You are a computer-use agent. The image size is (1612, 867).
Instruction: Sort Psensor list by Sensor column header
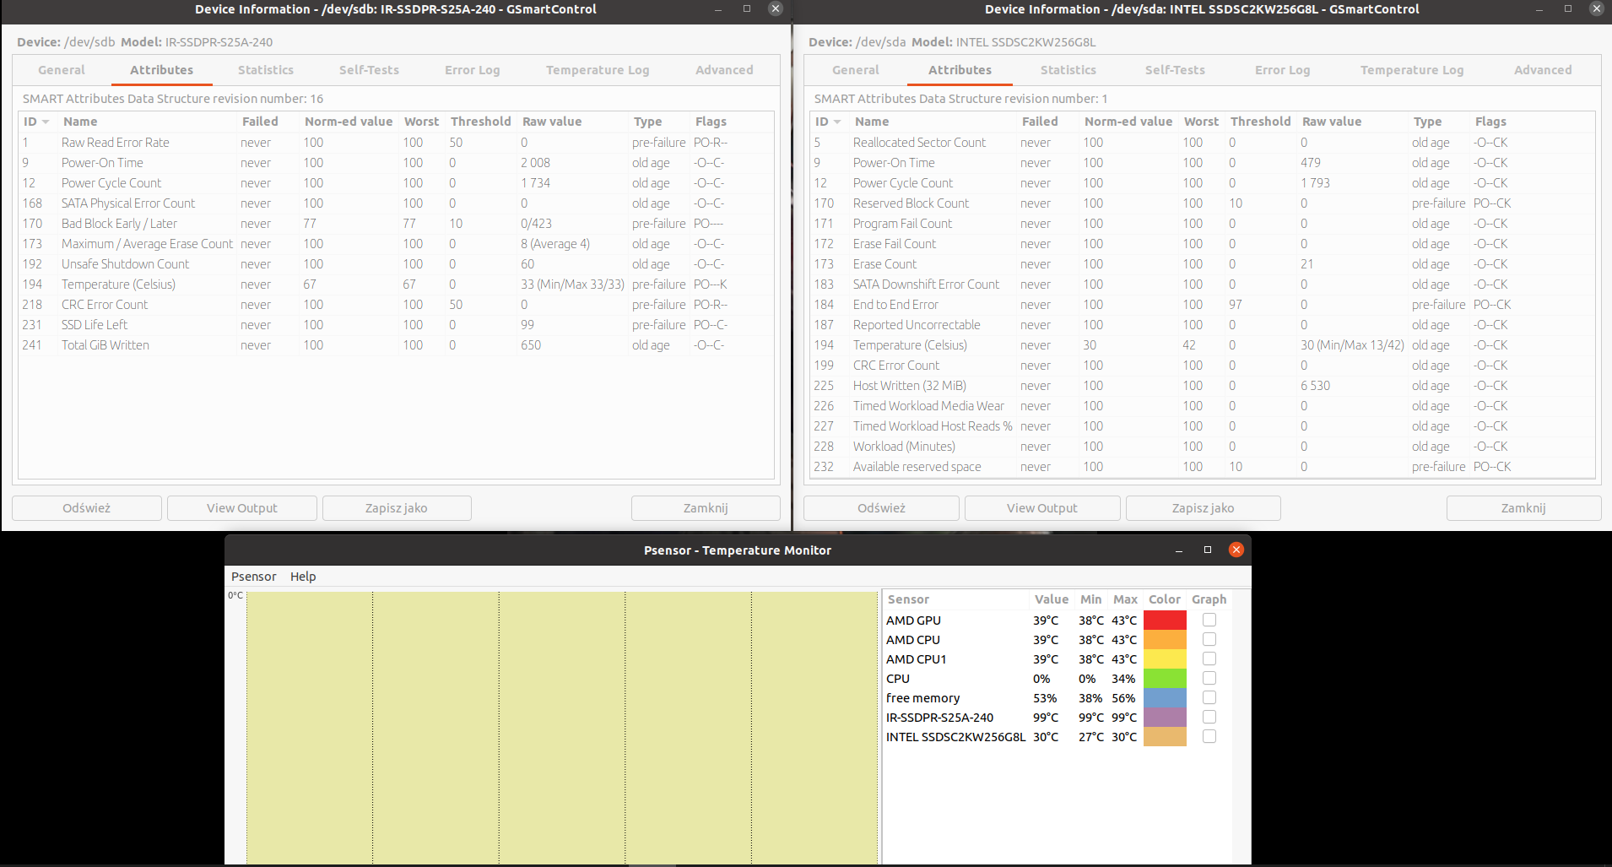(x=955, y=599)
